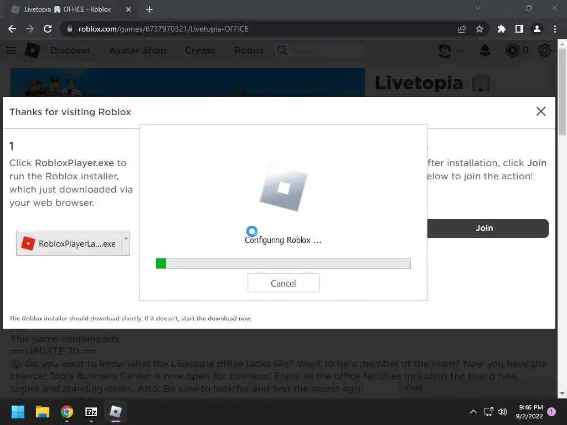Open the RobloxPlayerLauncher.exe download item
The width and height of the screenshot is (567, 425).
[69, 243]
